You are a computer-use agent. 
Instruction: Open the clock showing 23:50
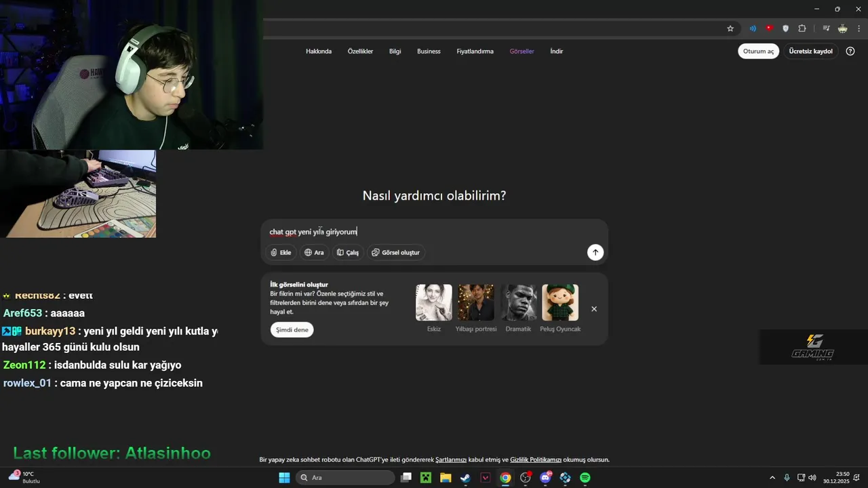pos(836,478)
